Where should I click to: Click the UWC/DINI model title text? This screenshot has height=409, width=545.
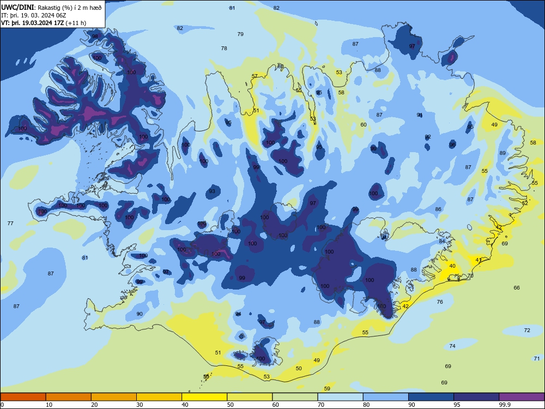point(18,7)
